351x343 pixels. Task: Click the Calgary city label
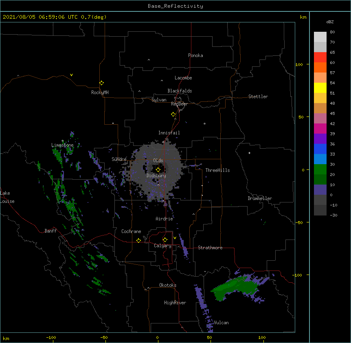162,246
